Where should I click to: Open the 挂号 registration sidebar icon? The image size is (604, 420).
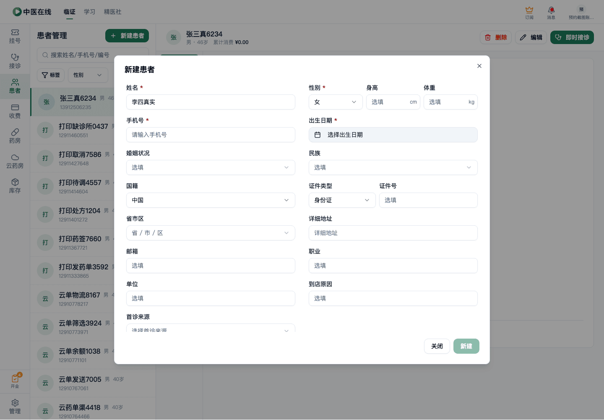[15, 37]
